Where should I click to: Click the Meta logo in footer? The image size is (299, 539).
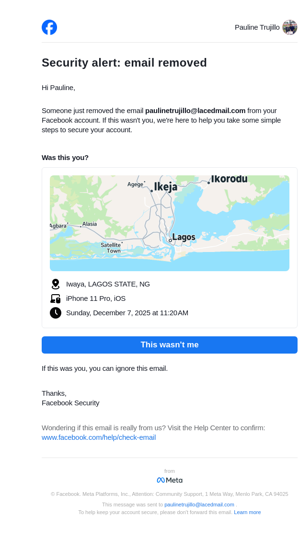[170, 480]
